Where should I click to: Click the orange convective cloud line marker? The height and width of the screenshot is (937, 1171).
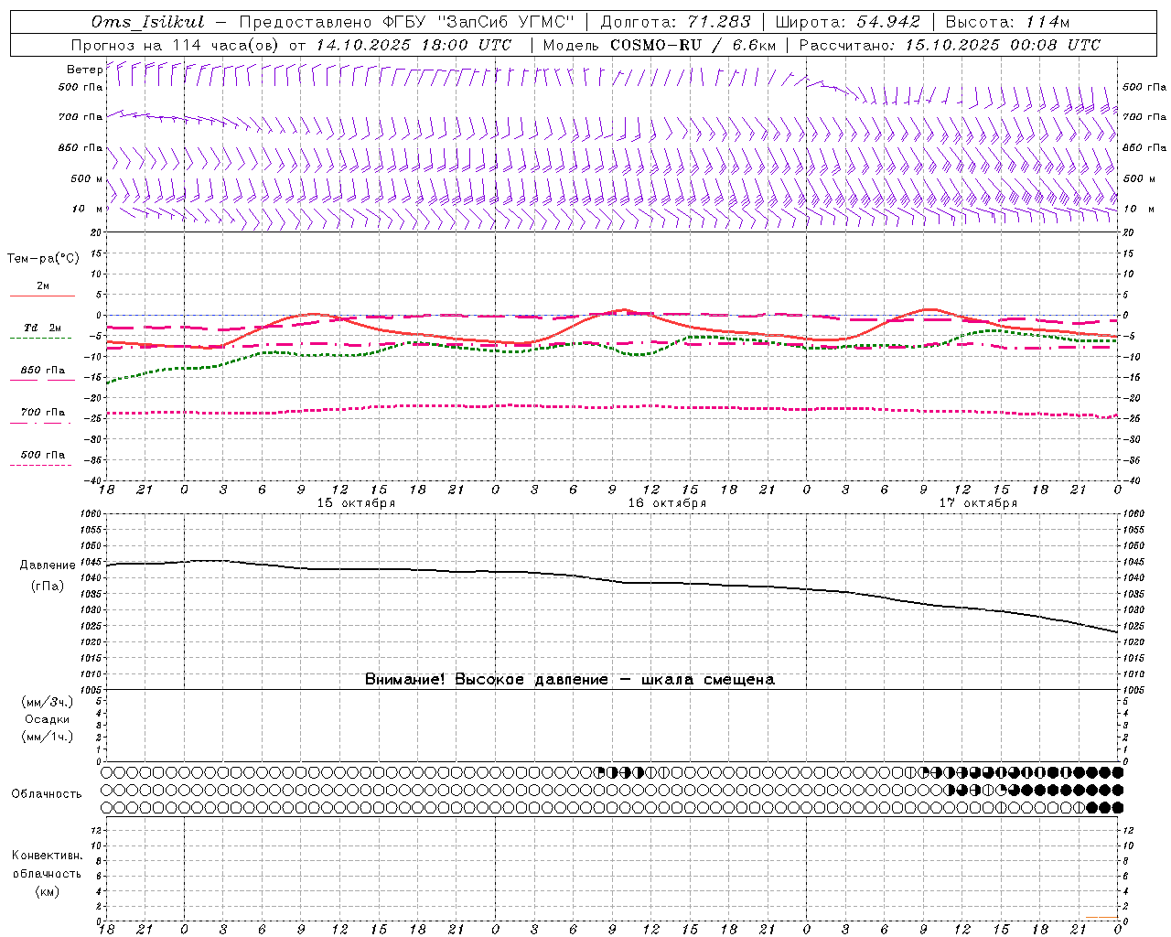point(1101,917)
